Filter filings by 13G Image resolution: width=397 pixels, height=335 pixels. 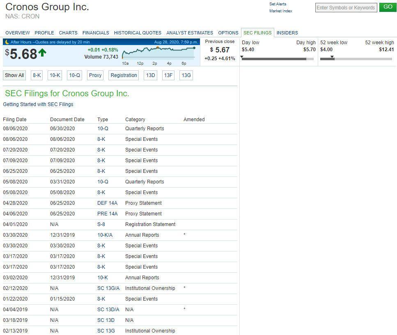[x=186, y=75]
